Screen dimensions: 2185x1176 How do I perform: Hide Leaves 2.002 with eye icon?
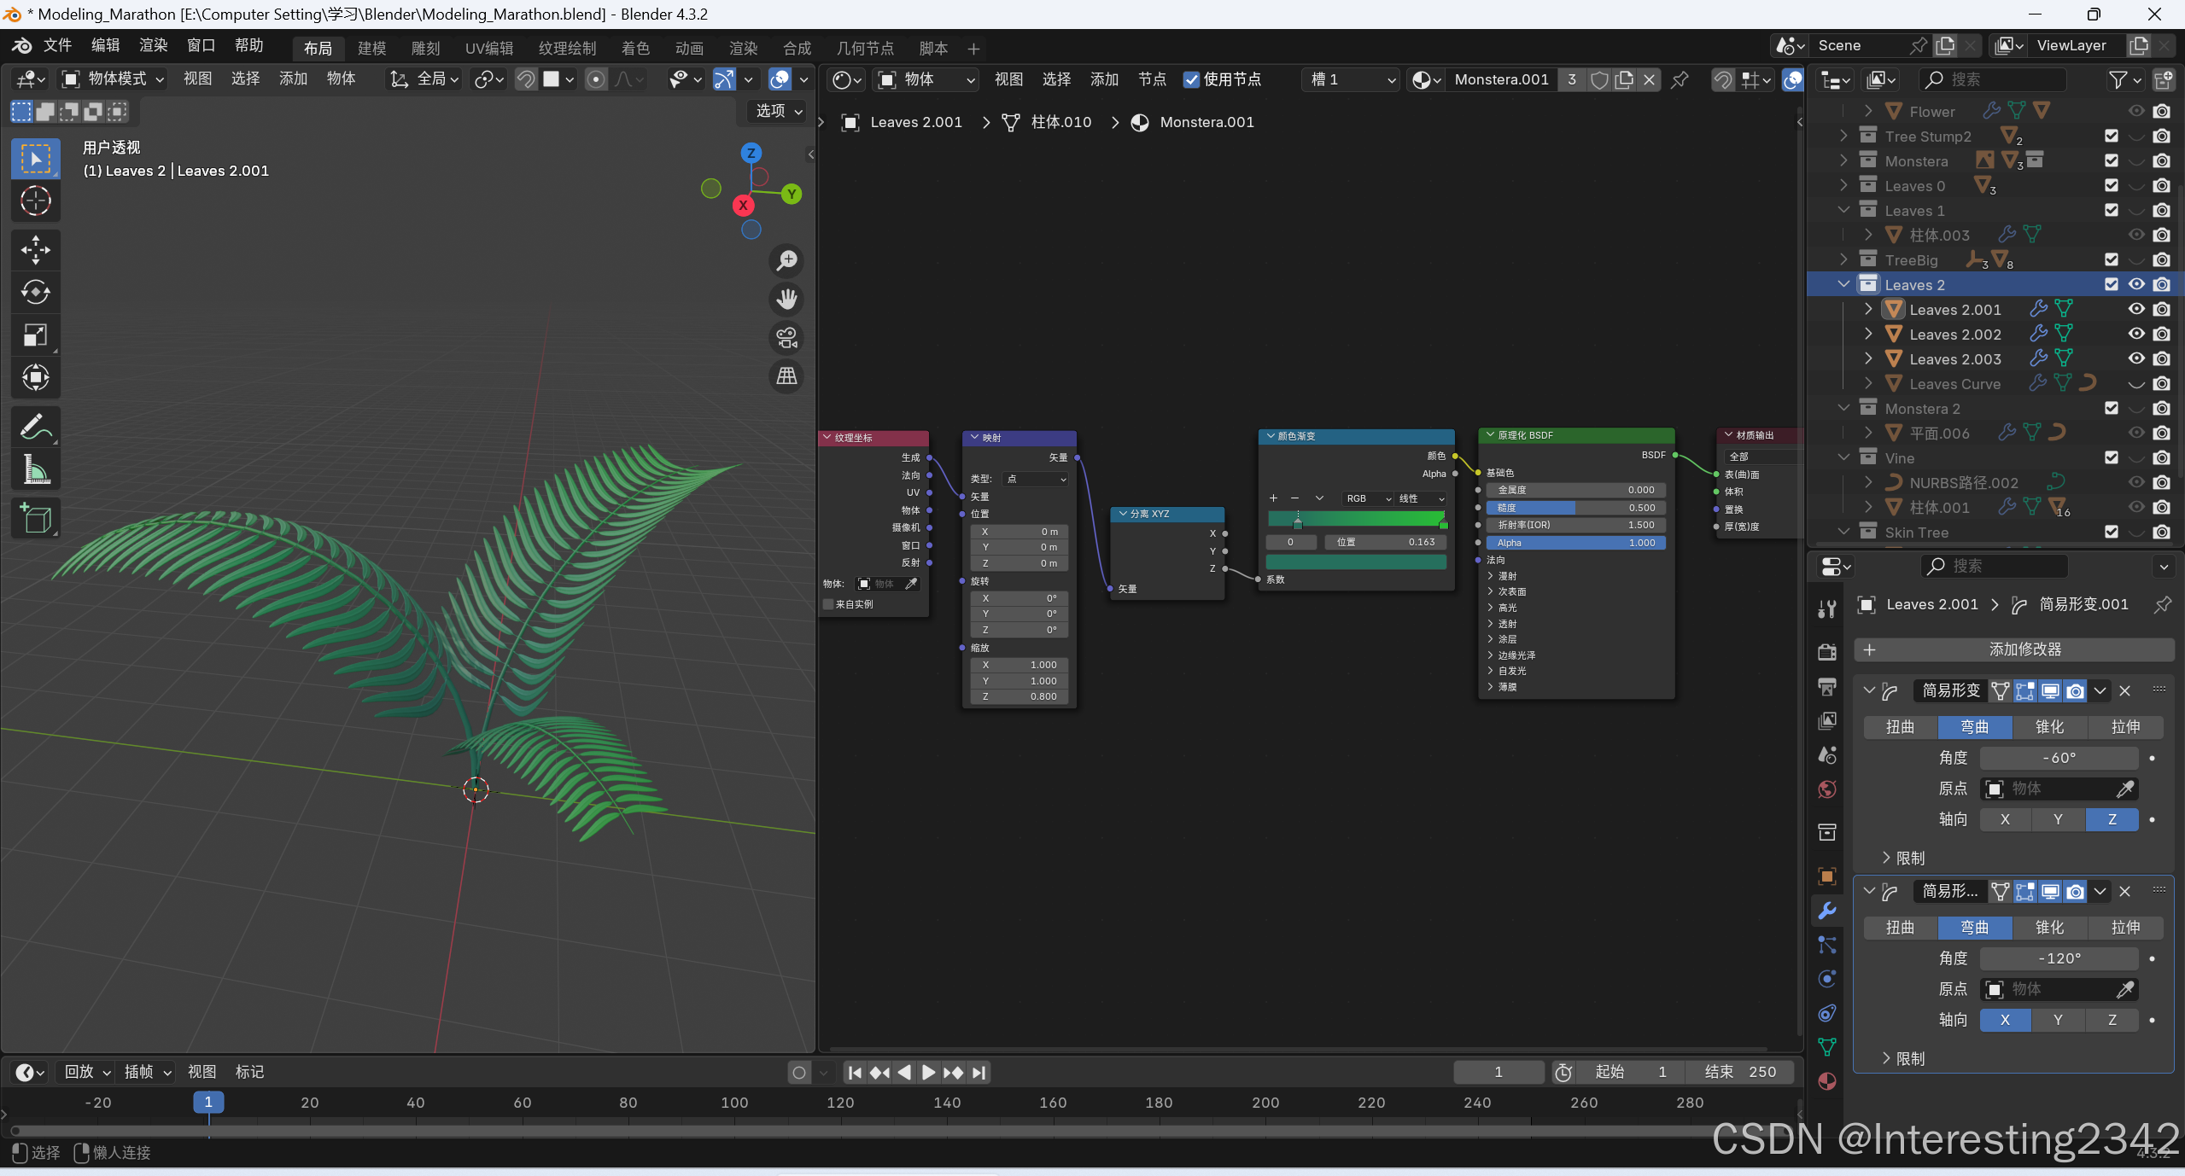(2135, 334)
